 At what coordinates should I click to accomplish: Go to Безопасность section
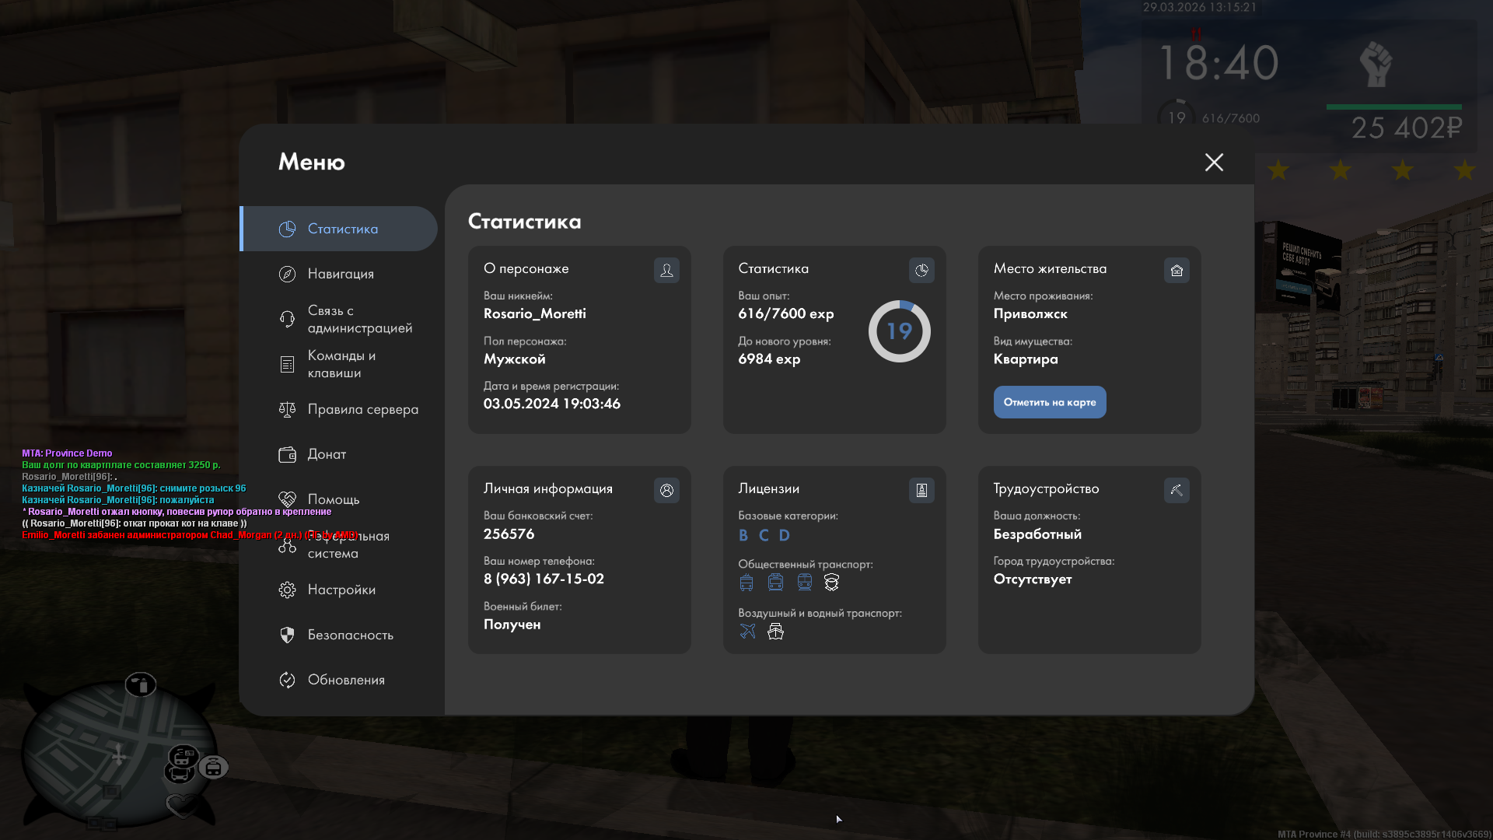[350, 635]
